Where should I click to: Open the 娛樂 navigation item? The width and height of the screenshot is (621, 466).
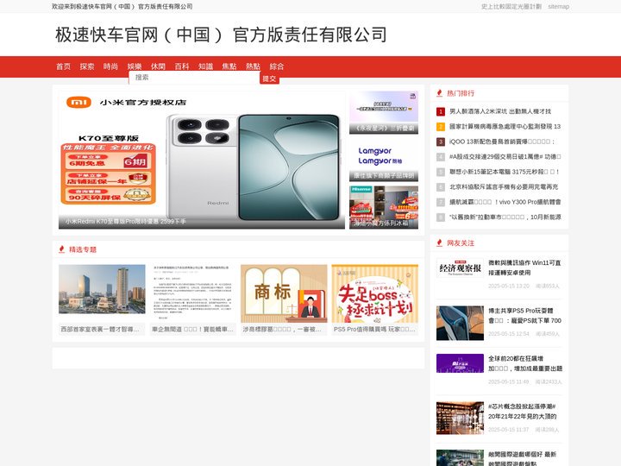[135, 66]
